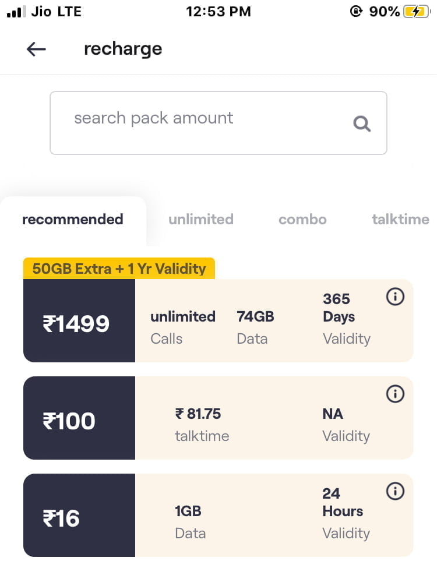Tap the ₹ 81.75 talktime detail
The height and width of the screenshot is (561, 437).
click(202, 425)
